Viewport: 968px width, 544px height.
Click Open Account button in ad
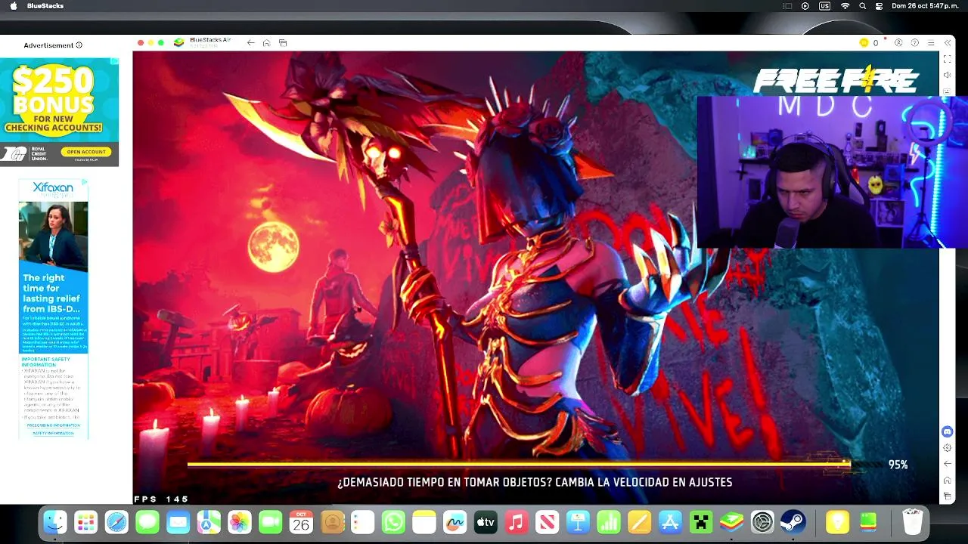[x=85, y=152]
